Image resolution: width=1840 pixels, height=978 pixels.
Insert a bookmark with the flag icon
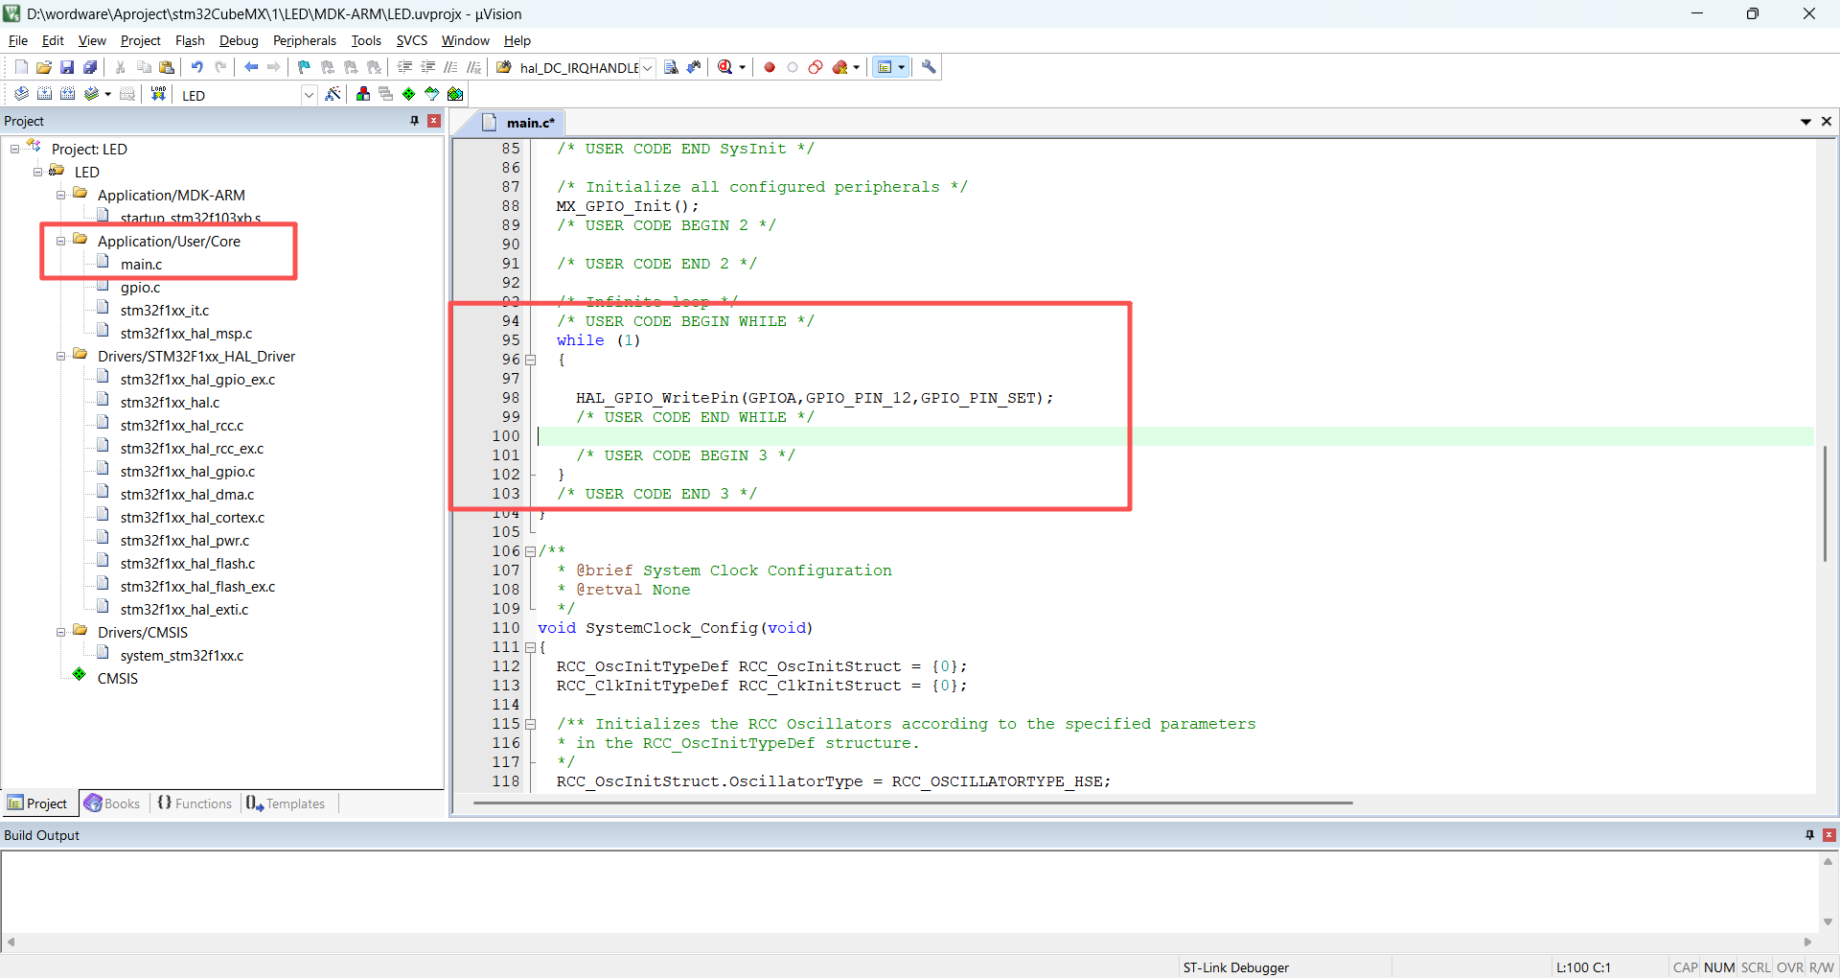(x=304, y=67)
